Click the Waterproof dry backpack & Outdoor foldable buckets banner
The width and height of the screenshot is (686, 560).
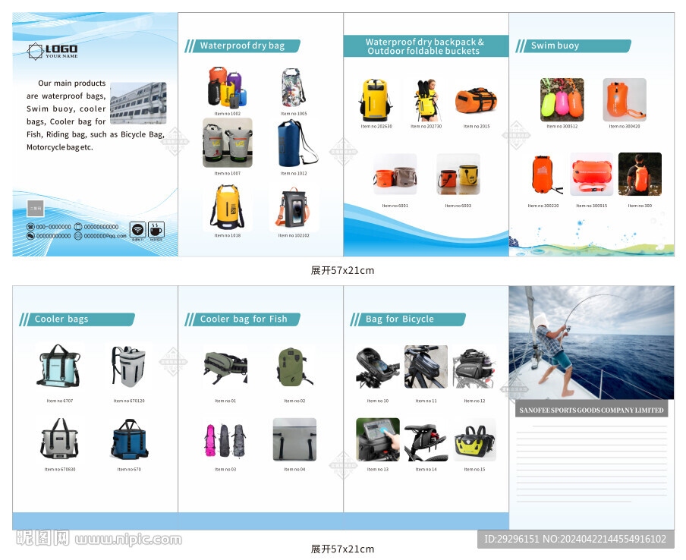coord(426,46)
